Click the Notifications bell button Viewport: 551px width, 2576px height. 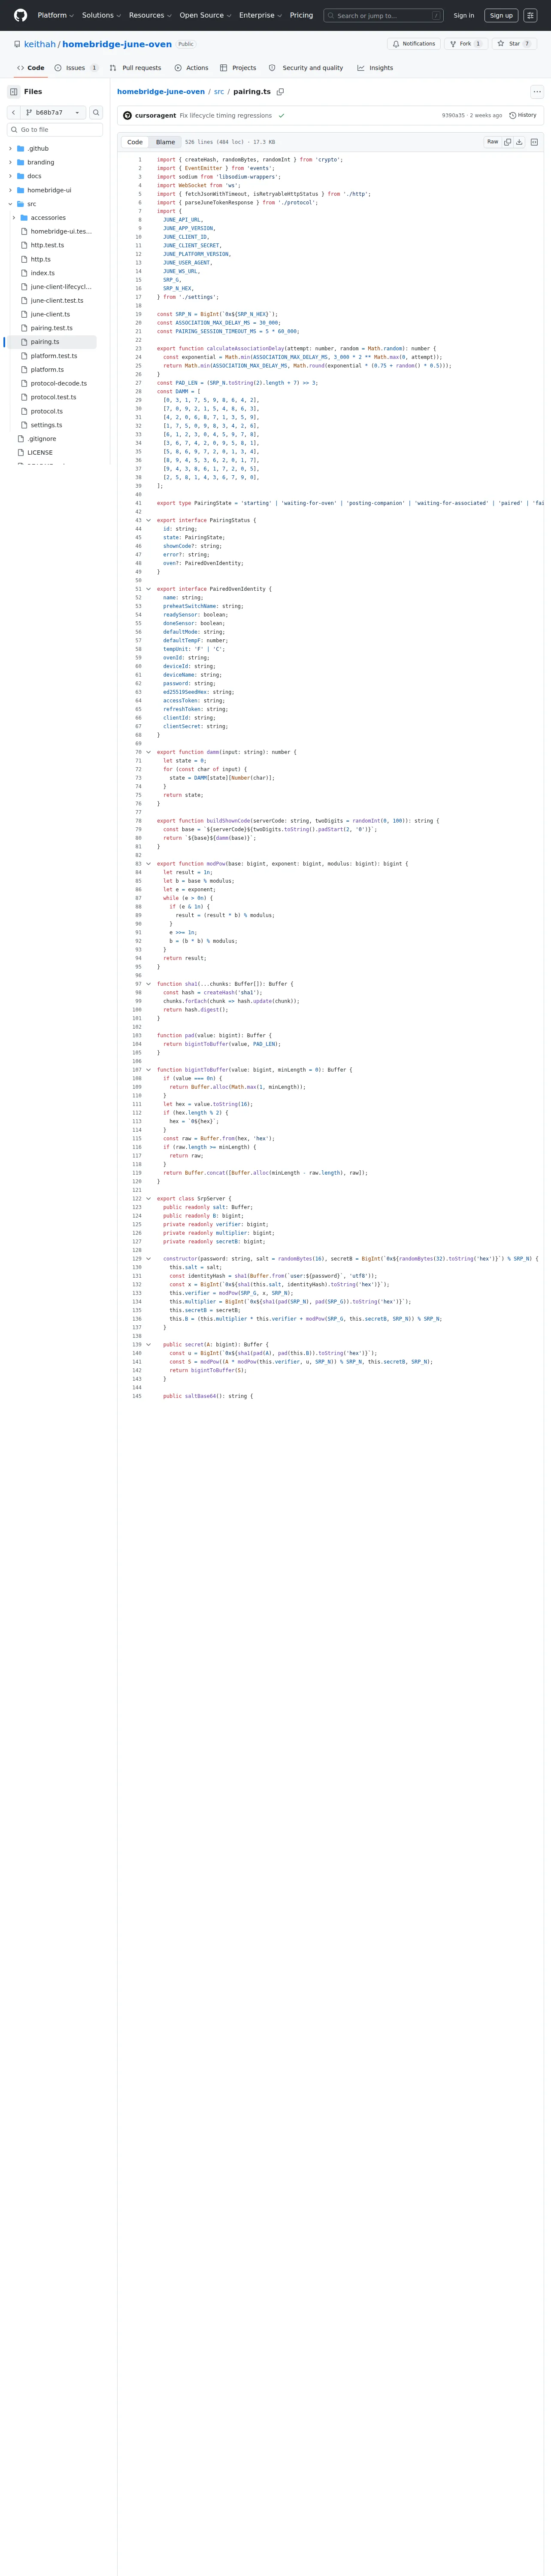414,44
